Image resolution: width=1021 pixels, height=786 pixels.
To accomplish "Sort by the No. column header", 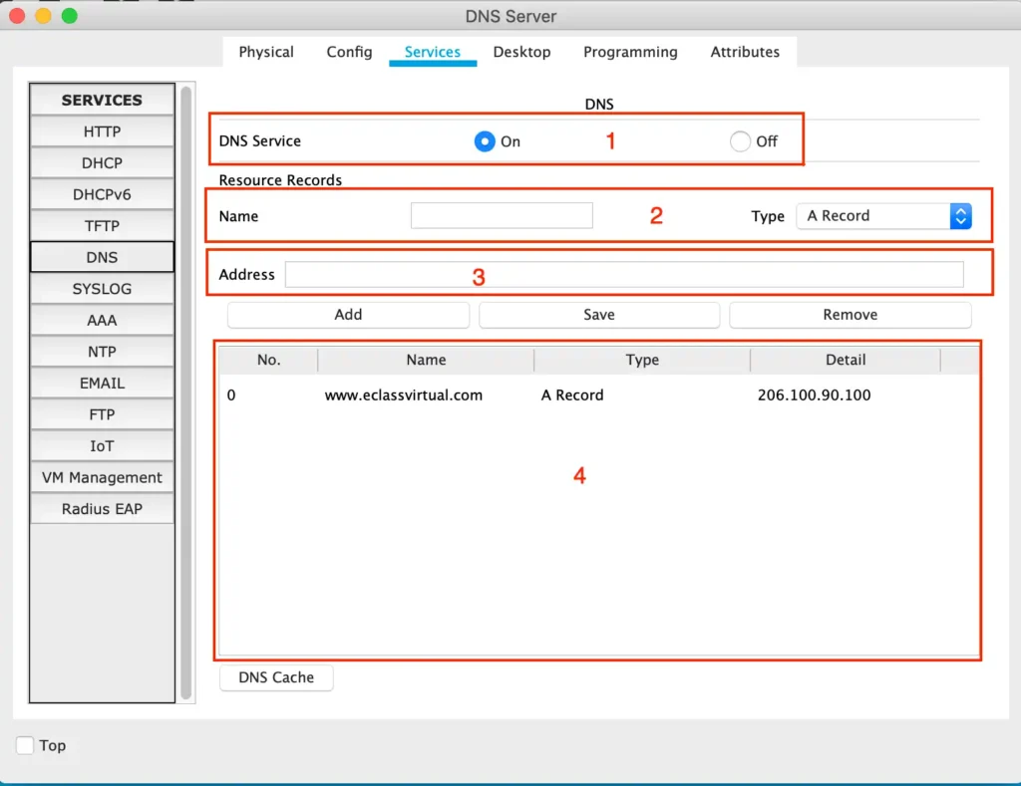I will coord(268,360).
